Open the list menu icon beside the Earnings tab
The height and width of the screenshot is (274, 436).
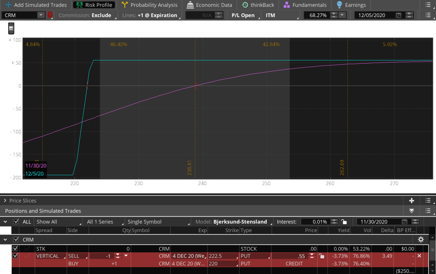pyautogui.click(x=428, y=5)
